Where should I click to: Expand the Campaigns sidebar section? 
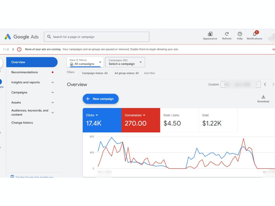pos(53,92)
